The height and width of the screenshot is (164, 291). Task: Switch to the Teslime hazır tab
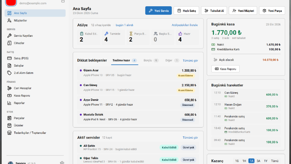click(124, 60)
